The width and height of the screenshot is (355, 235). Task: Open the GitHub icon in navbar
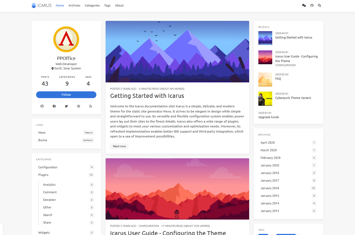coord(312,5)
